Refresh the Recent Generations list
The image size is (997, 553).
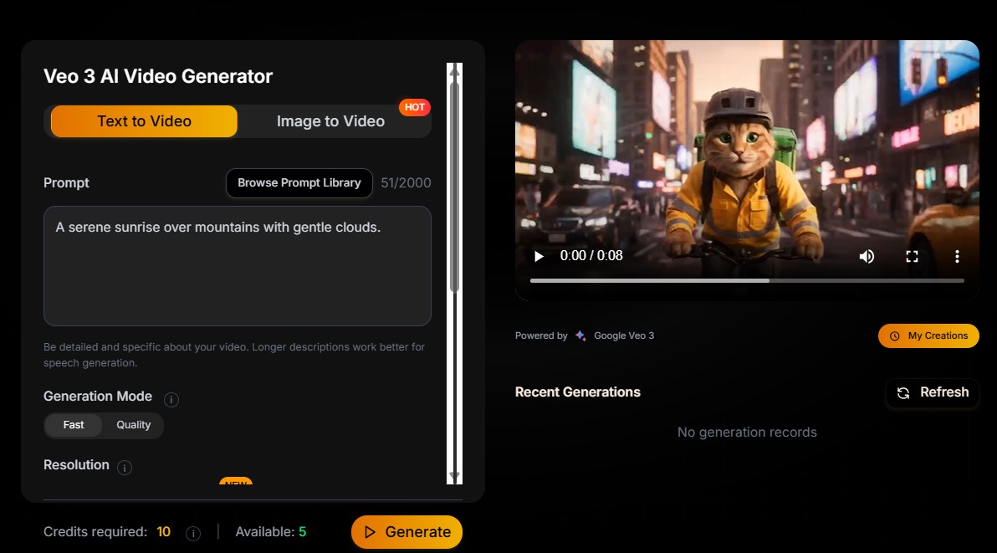(x=933, y=392)
